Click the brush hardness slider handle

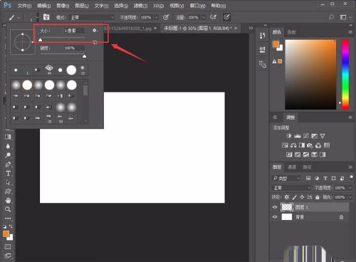click(84, 56)
